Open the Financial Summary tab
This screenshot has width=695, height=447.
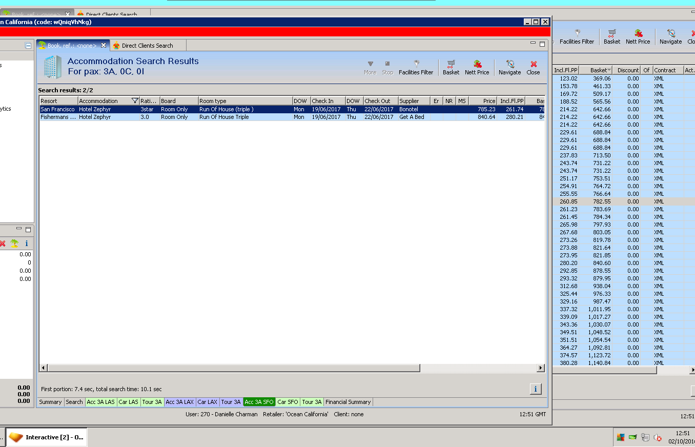pos(348,402)
